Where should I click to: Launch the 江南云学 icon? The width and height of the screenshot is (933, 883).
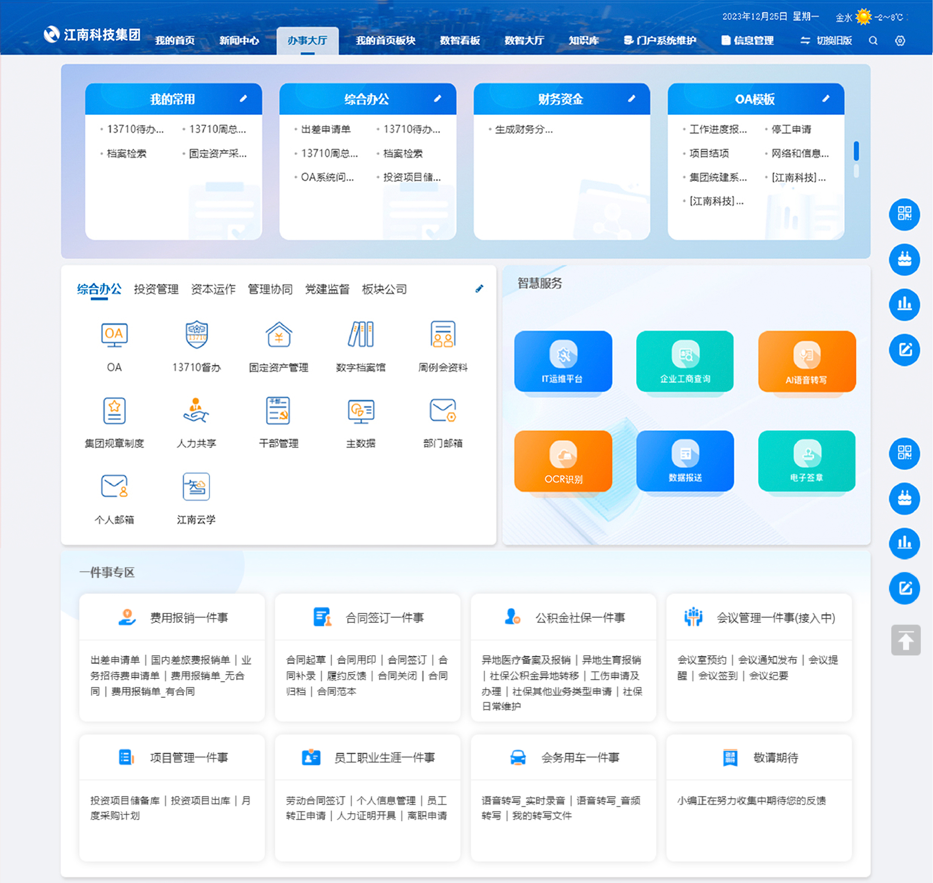click(x=196, y=487)
